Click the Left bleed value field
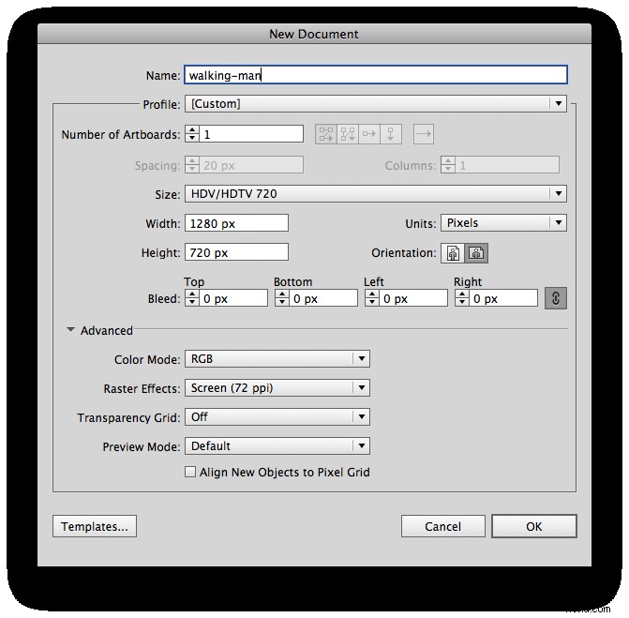The height and width of the screenshot is (618, 629). click(413, 298)
